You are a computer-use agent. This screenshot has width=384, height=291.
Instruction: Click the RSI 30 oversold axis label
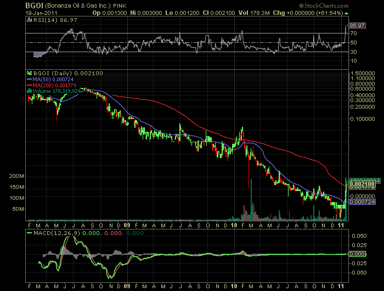353,52
